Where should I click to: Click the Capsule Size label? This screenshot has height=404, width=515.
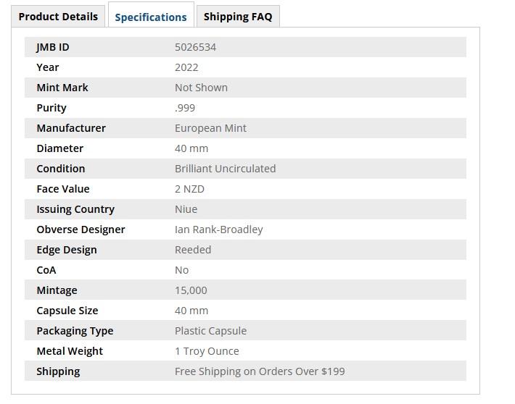pos(67,311)
